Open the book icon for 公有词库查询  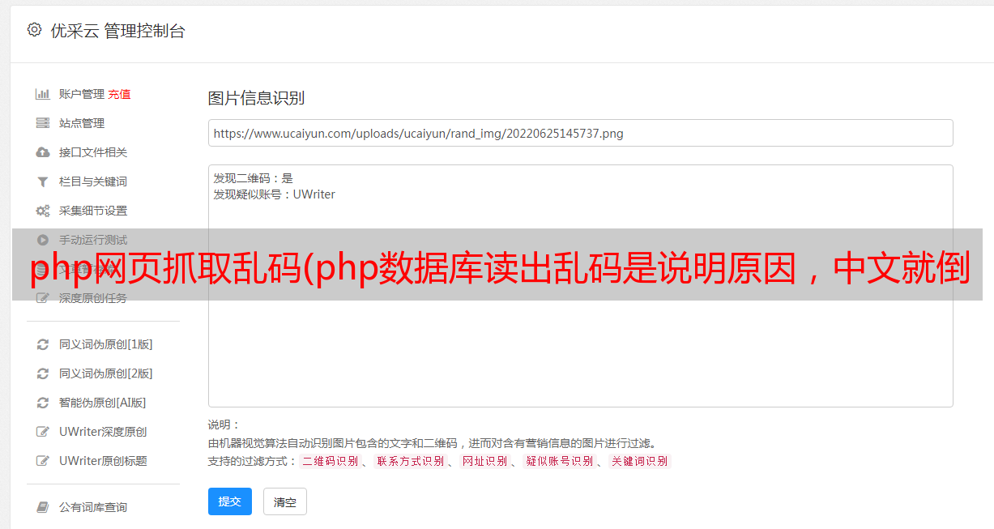coord(43,507)
